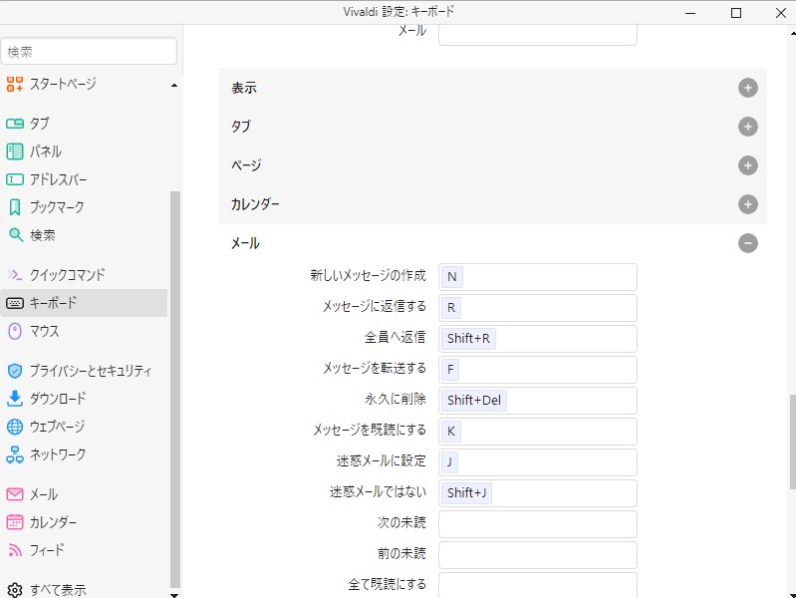Click the 検索 magnifier icon in sidebar
This screenshot has width=796, height=598.
click(x=16, y=235)
